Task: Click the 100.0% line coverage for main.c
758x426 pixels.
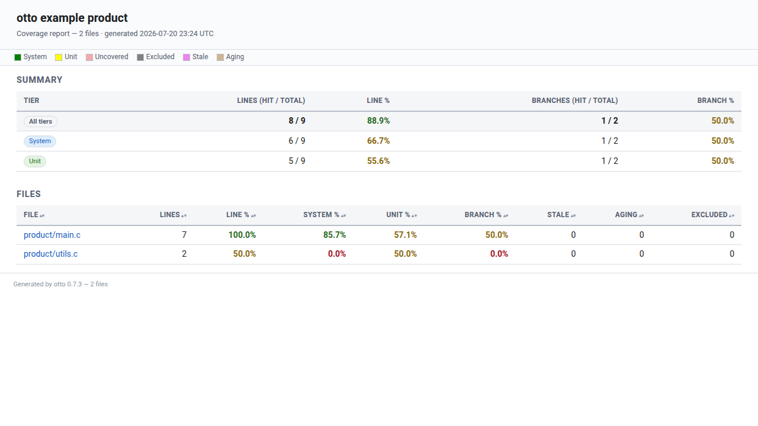Action: 242,235
